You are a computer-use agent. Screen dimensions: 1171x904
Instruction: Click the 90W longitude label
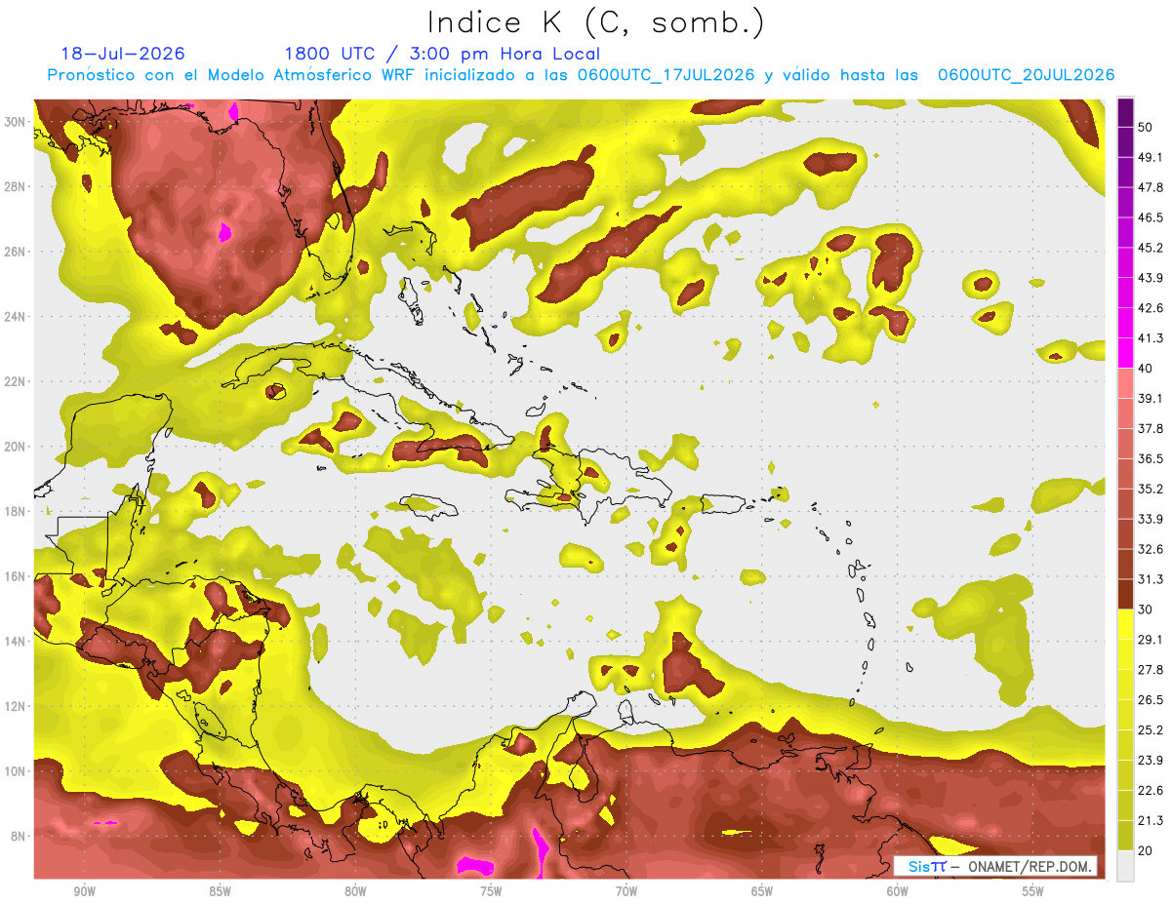(x=84, y=891)
